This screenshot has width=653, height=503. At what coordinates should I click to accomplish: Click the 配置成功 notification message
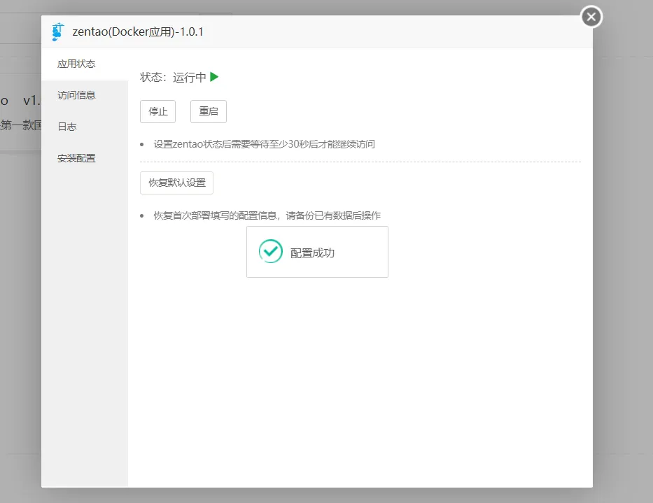tap(317, 252)
